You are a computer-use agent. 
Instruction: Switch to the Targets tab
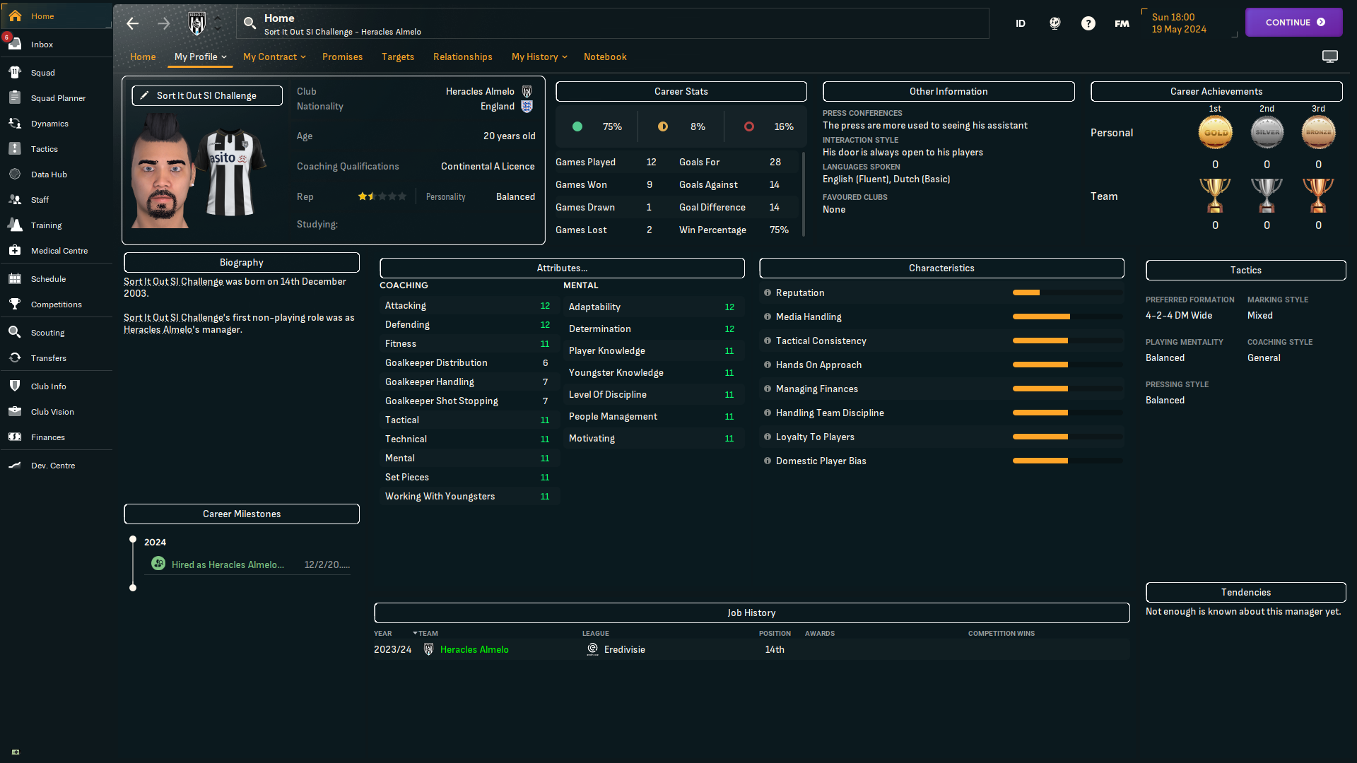click(398, 57)
